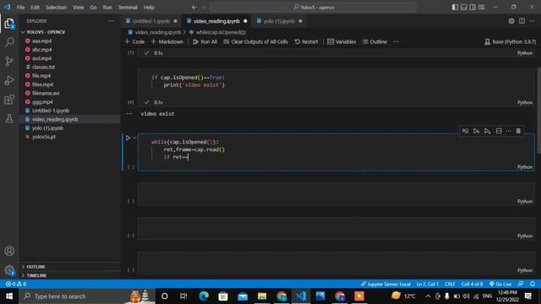Viewport: 541px width, 304px height.
Task: Go back with navigation arrow in title bar
Action: point(194,8)
